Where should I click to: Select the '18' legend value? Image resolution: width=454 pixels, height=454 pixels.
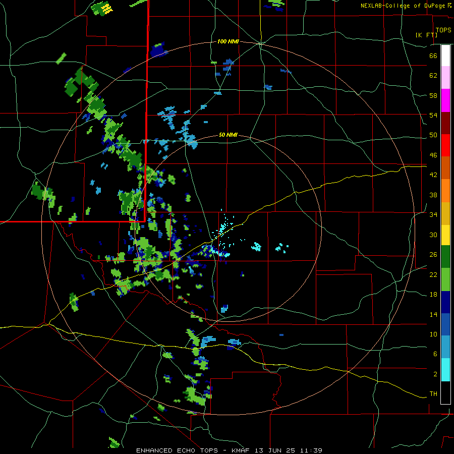pyautogui.click(x=433, y=295)
